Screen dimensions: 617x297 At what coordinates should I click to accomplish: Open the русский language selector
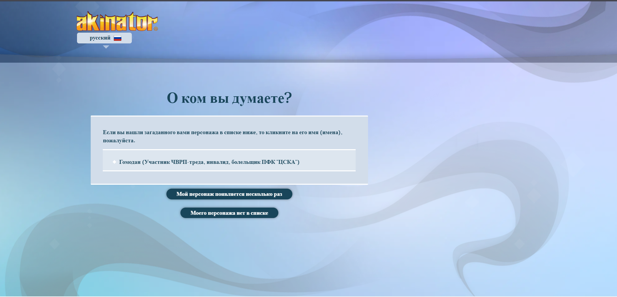click(x=104, y=38)
